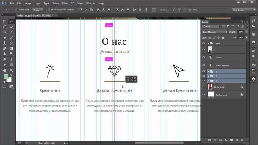Click the Change Screen Mode icon
The image size is (258, 145).
click(x=11, y=87)
